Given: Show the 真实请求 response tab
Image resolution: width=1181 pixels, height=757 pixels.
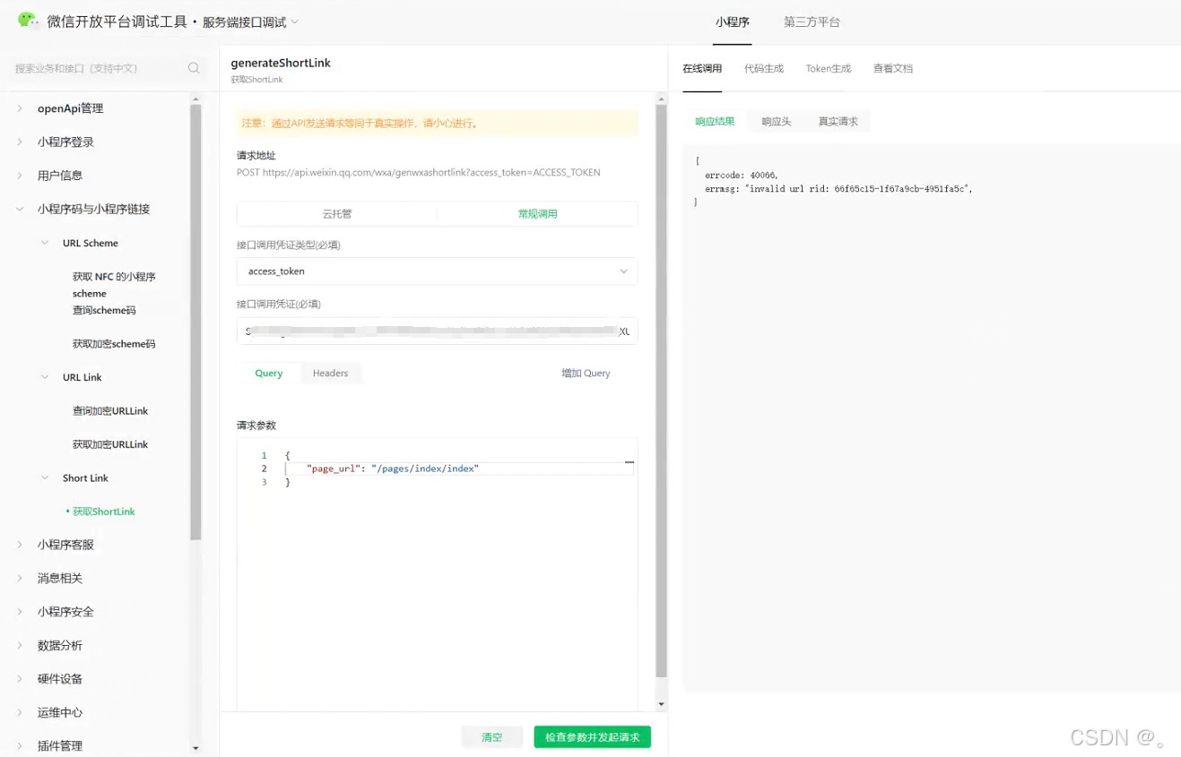Looking at the screenshot, I should click(838, 122).
